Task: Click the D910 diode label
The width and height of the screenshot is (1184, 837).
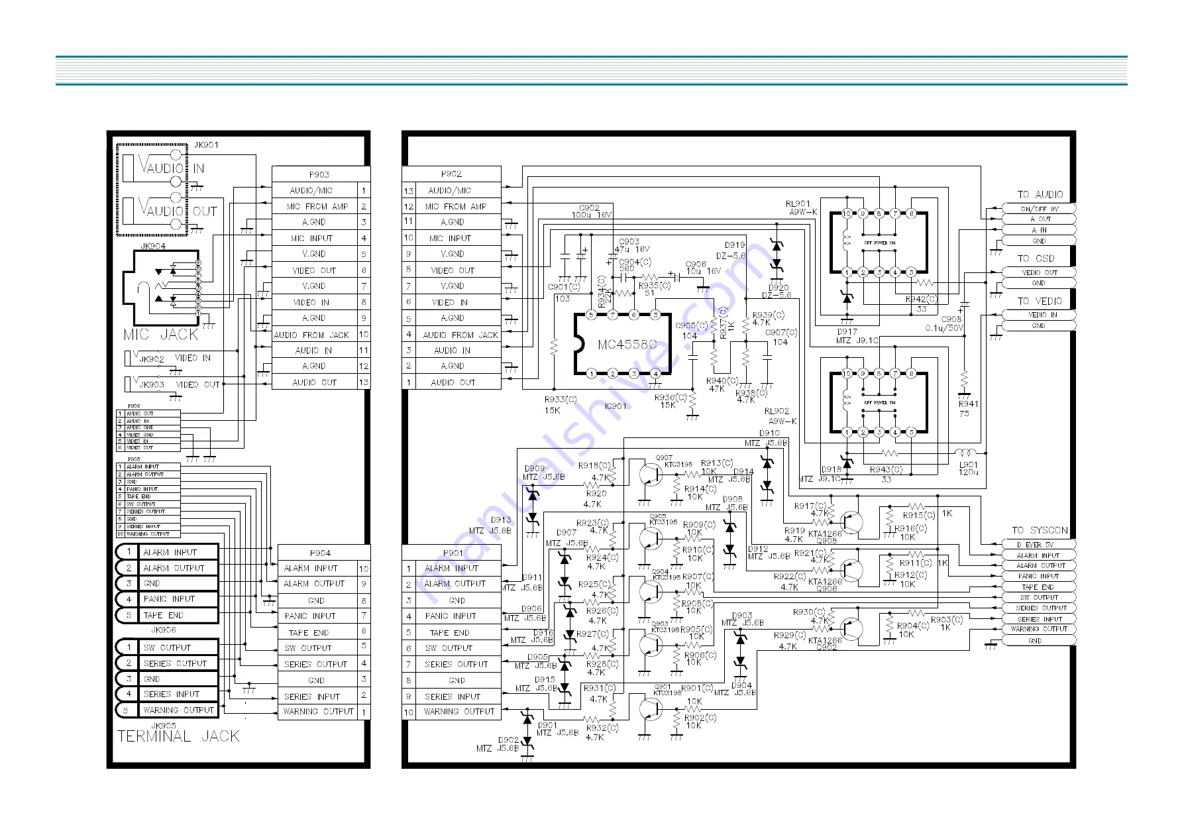Action: (x=769, y=433)
